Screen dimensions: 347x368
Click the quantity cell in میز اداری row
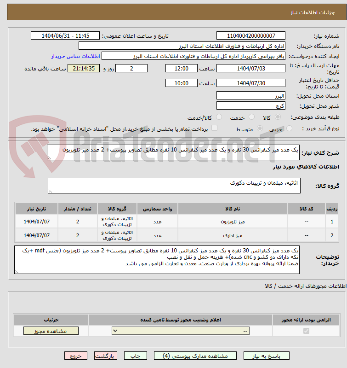[78, 235]
